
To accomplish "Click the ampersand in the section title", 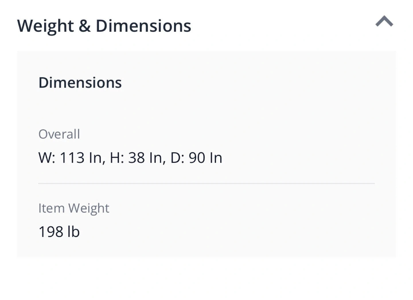I will click(x=84, y=26).
